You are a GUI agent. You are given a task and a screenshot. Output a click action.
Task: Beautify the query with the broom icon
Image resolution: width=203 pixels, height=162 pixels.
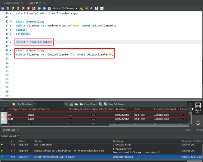coord(86,8)
